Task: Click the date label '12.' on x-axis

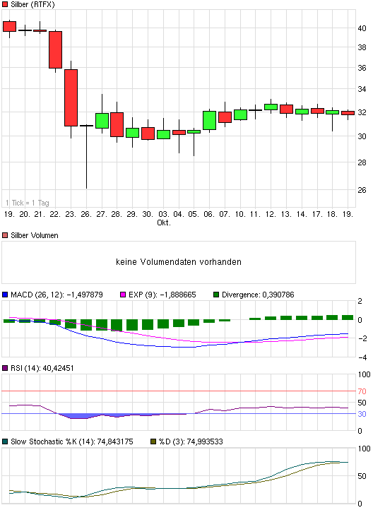Action: tap(271, 214)
